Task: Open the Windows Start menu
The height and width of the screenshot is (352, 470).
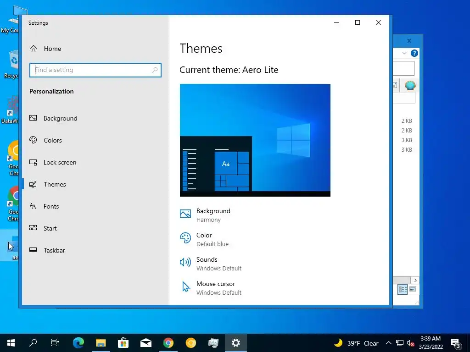Action: [11, 343]
